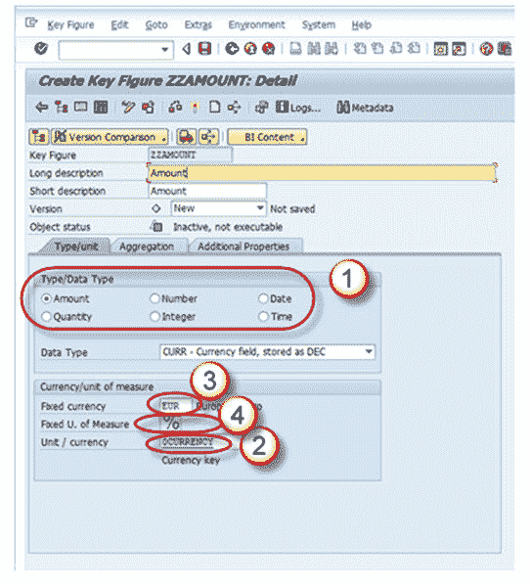Select the Quantity radio button
This screenshot has width=531, height=585.
pos(46,316)
